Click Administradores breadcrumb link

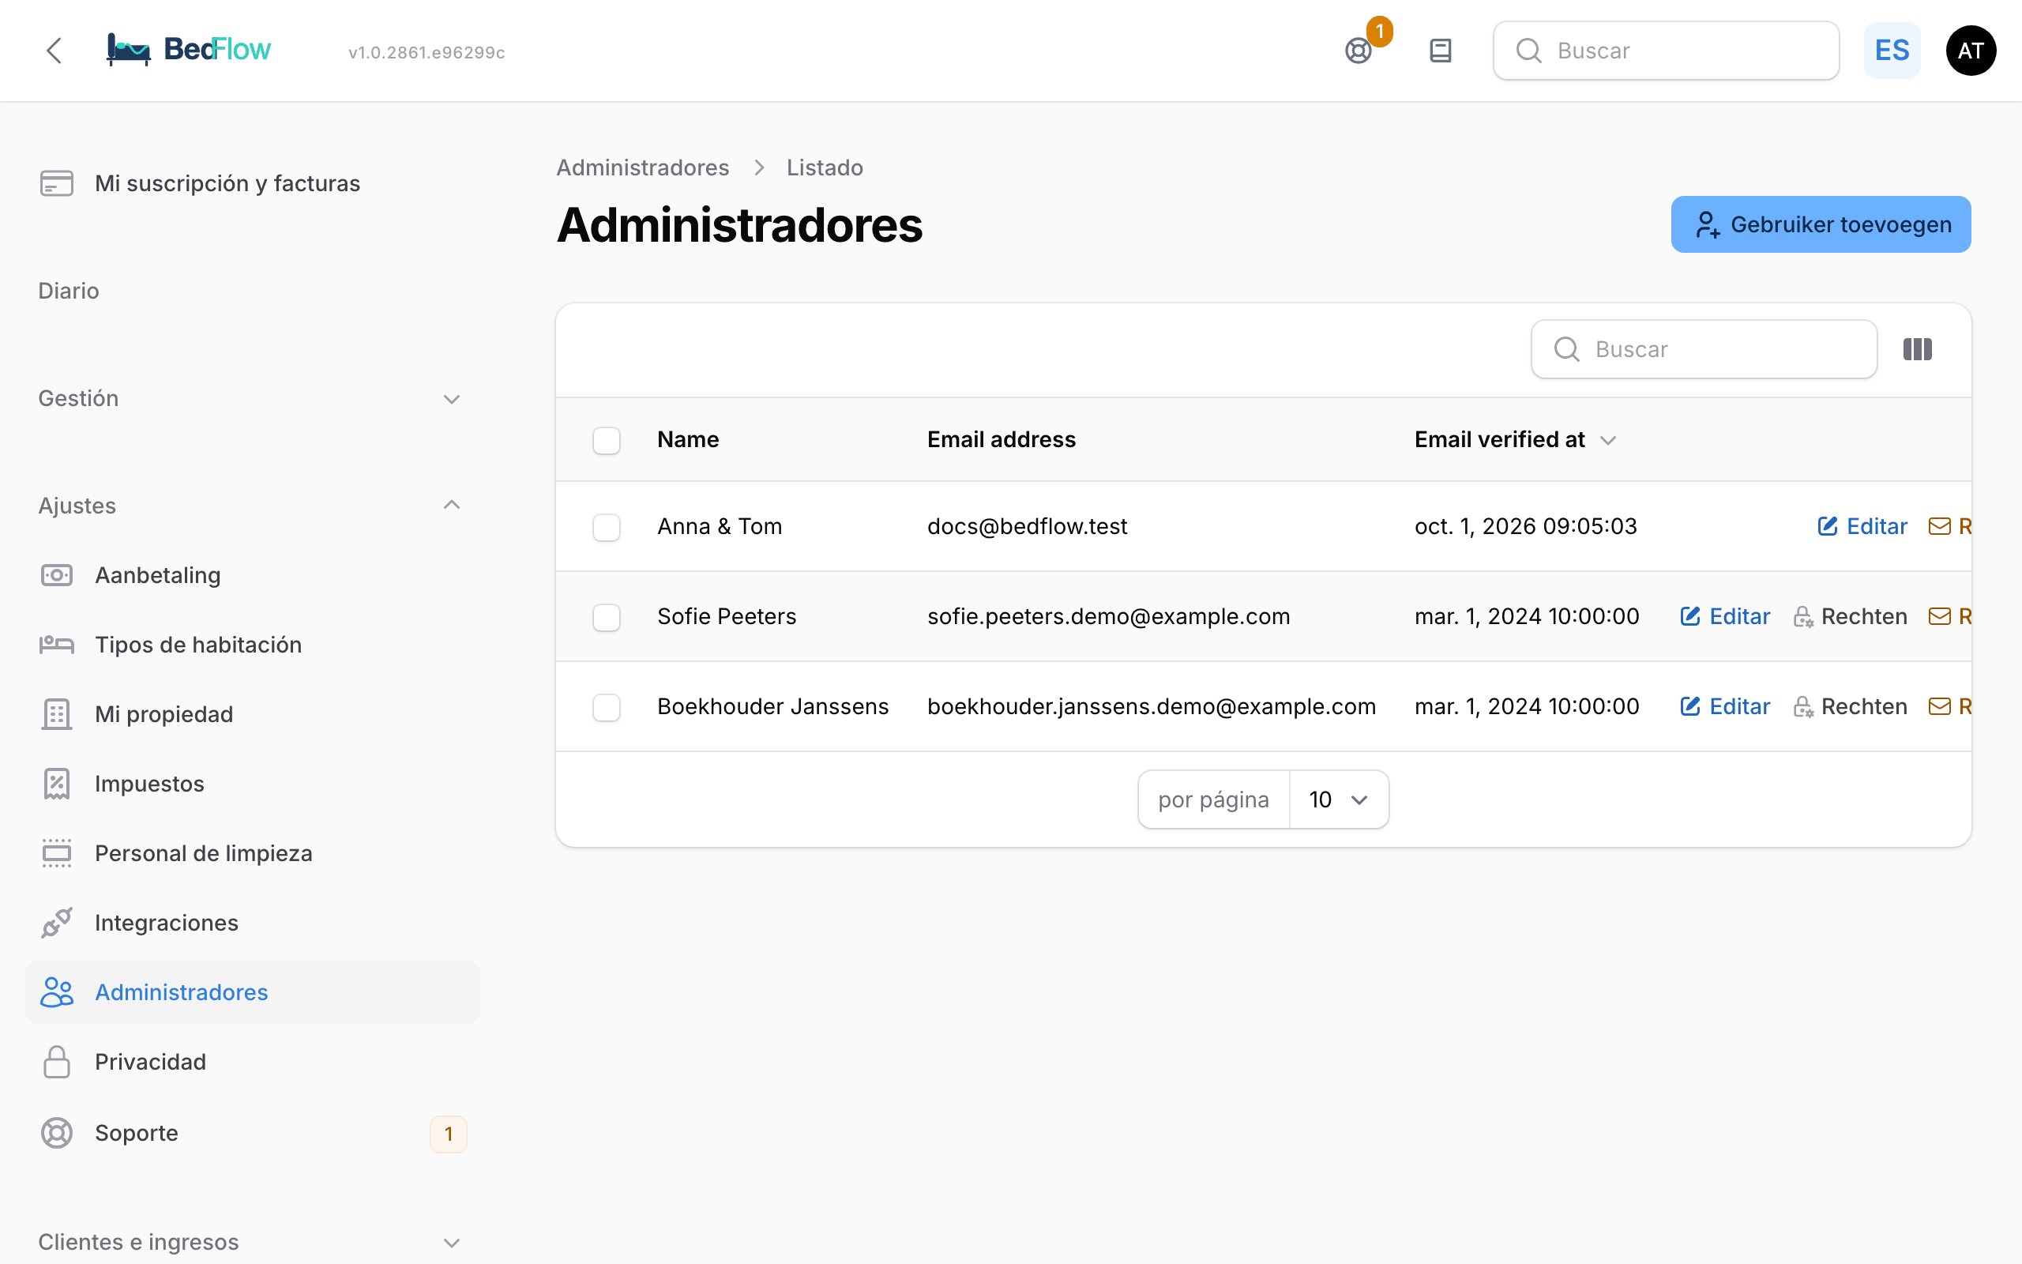[642, 167]
